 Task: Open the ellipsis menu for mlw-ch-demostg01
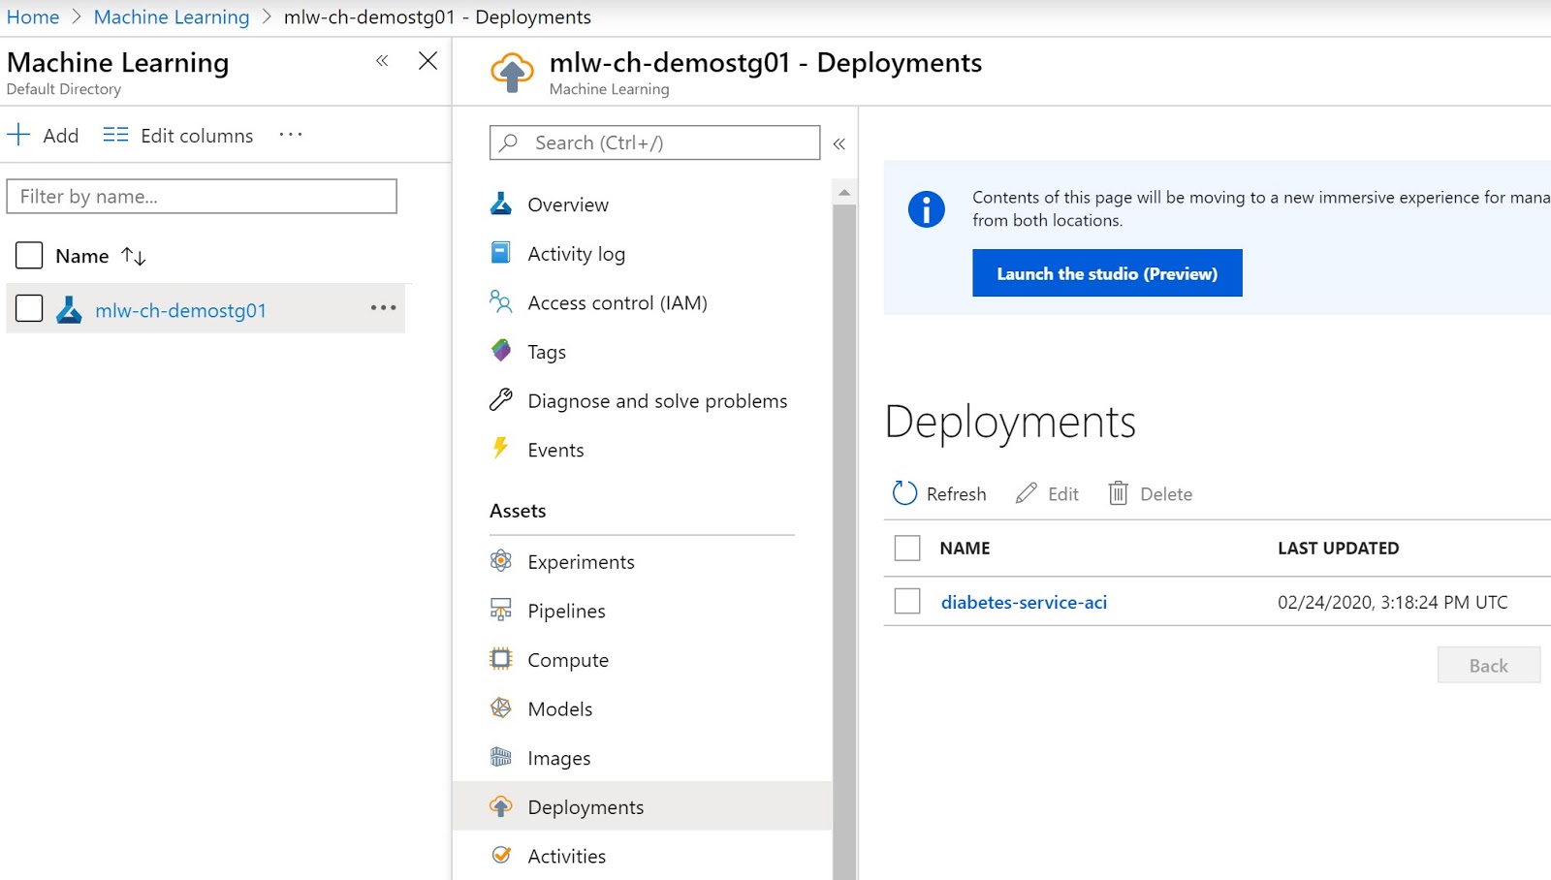(x=384, y=308)
